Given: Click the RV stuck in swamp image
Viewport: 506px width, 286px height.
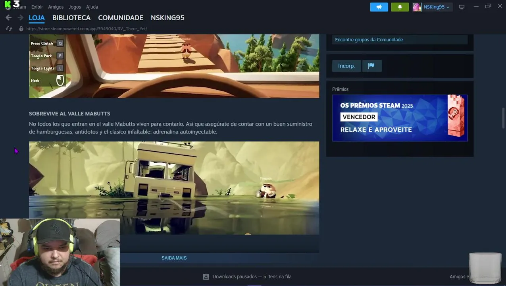Looking at the screenshot, I should 174,188.
